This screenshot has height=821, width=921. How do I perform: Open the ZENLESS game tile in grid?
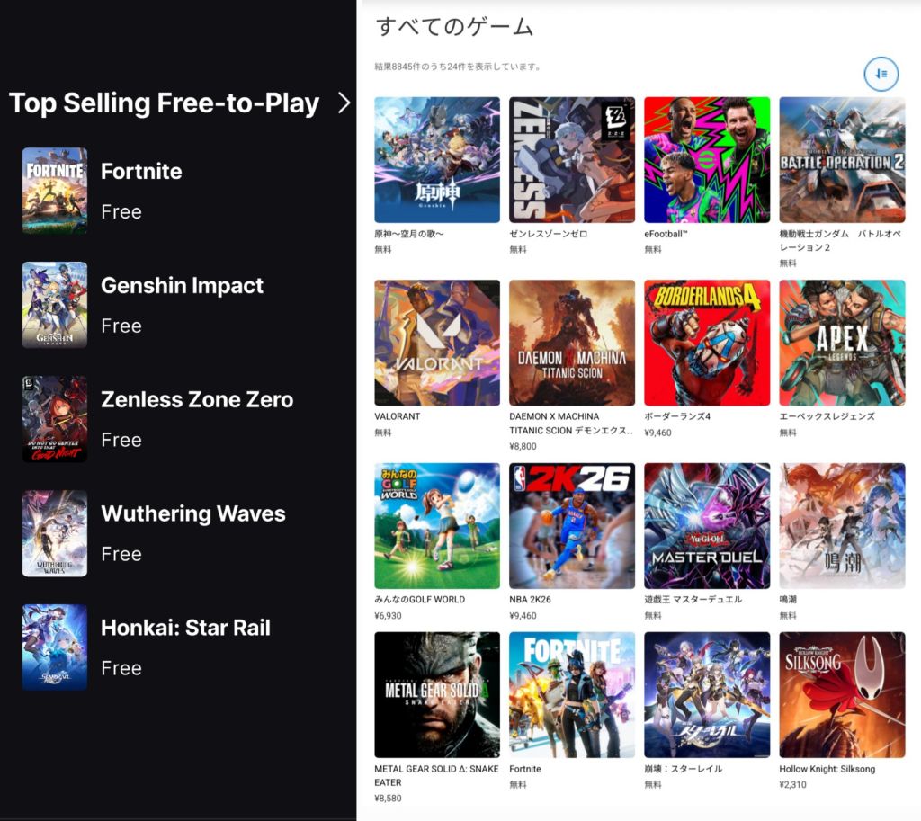tap(572, 160)
